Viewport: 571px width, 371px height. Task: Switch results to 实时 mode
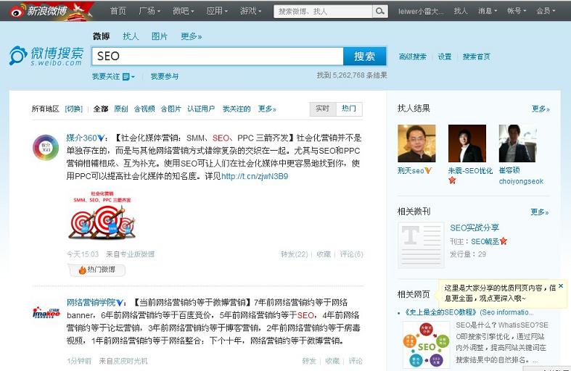point(322,109)
